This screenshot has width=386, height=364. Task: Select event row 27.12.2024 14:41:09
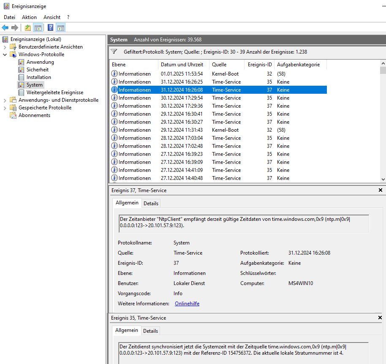219,170
